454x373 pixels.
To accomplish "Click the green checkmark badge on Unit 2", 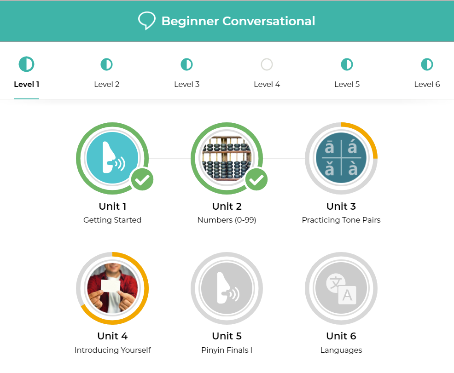I will [256, 179].
